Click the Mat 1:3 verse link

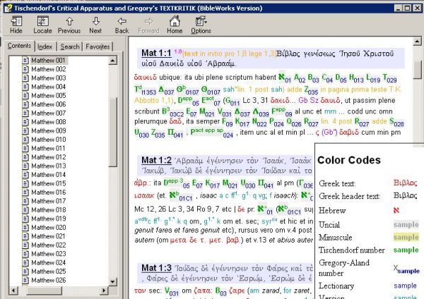(x=156, y=268)
